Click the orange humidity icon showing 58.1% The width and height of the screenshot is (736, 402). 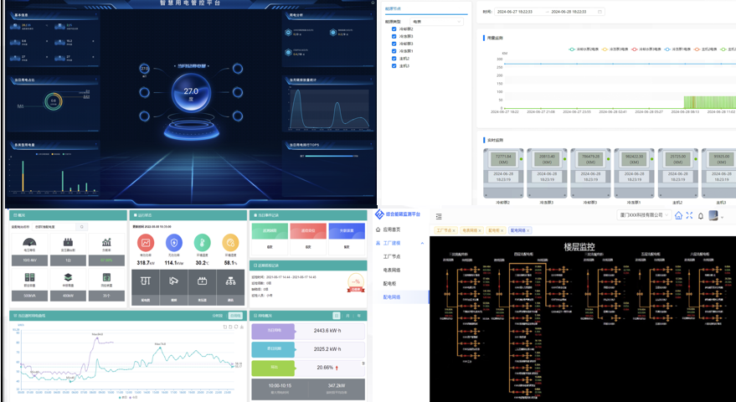230,243
